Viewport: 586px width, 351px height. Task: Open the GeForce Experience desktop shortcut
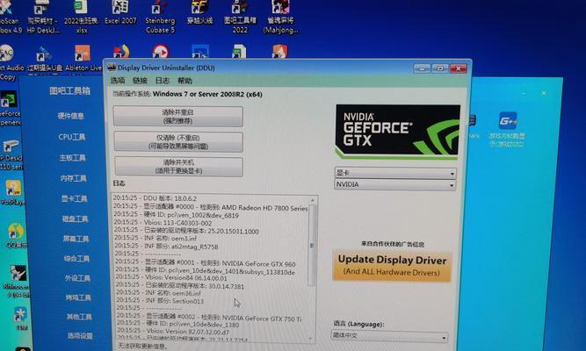click(9, 108)
